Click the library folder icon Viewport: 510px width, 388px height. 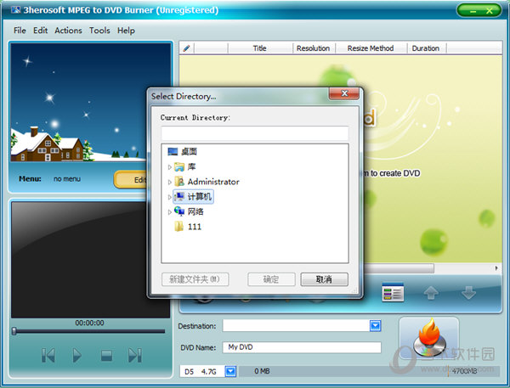pyautogui.click(x=179, y=166)
